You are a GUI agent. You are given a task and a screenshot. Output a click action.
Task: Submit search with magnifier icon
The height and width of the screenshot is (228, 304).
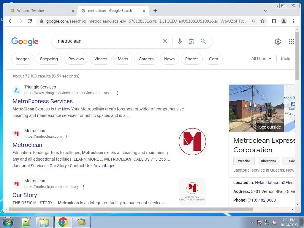point(203,41)
